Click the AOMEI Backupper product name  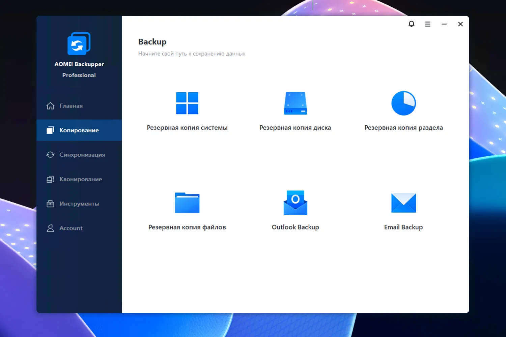(79, 64)
